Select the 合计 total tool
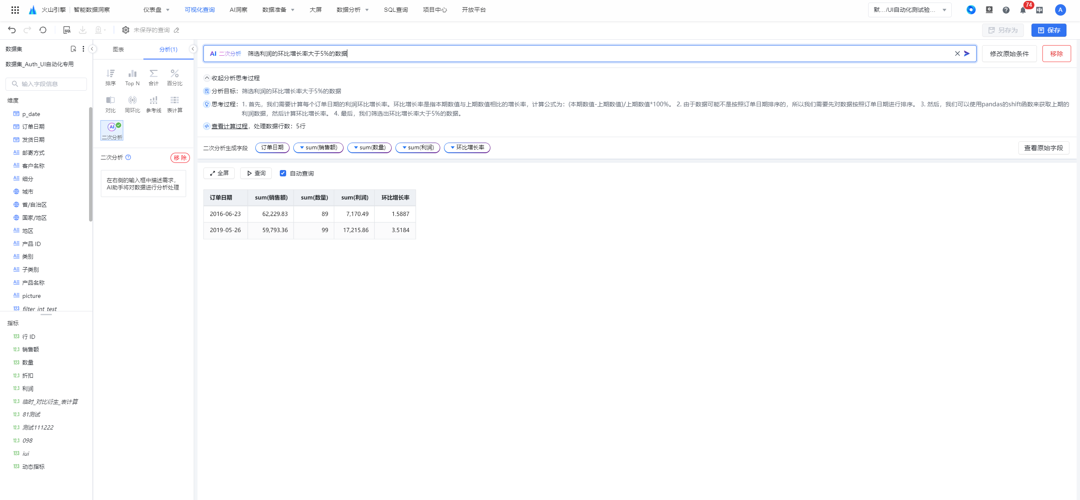Screen dimensions: 1080x500 point(154,78)
